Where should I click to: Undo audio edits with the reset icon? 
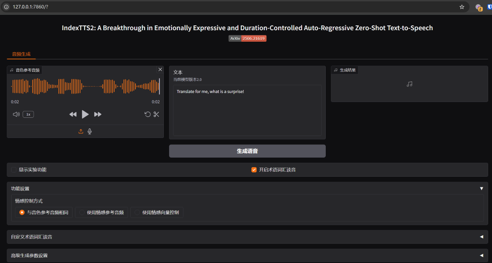pyautogui.click(x=148, y=114)
